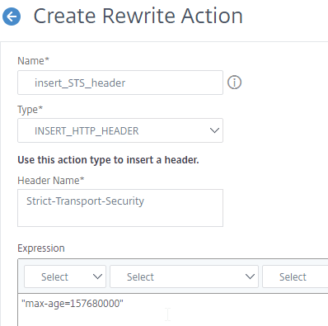This screenshot has width=328, height=326.
Task: Click the Header Name* label
Action: (x=51, y=180)
